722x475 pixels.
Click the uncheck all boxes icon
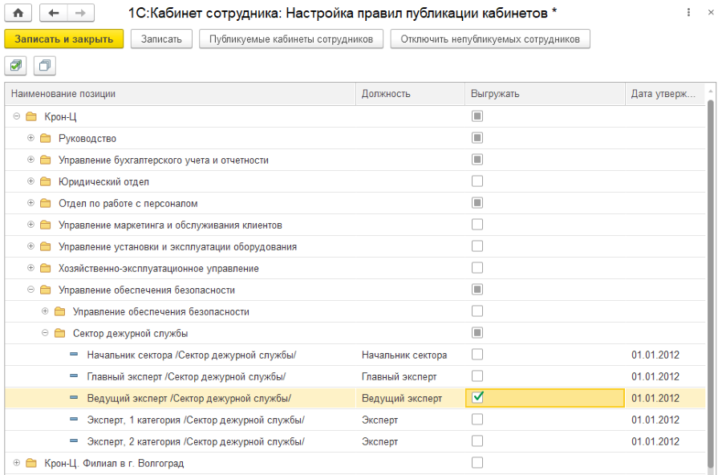44,65
